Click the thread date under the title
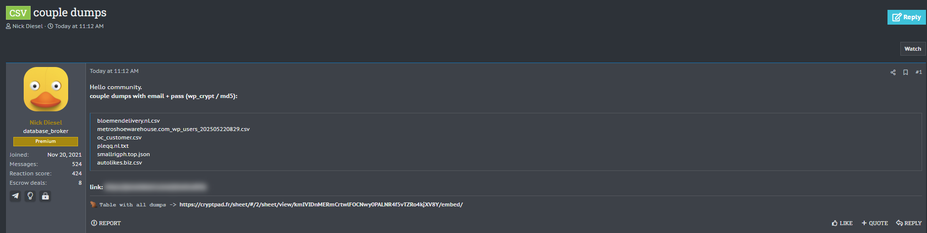The width and height of the screenshot is (927, 233). [79, 26]
